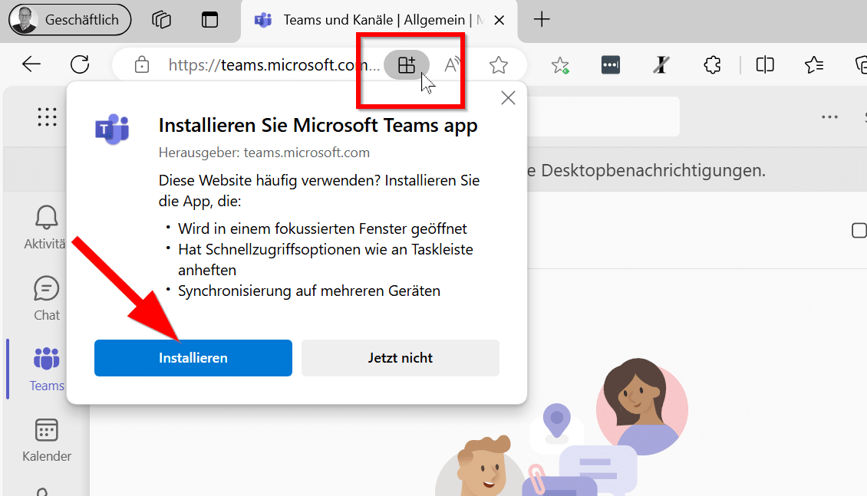This screenshot has width=867, height=496.
Task: Click the app install icon in address bar
Action: tap(407, 65)
